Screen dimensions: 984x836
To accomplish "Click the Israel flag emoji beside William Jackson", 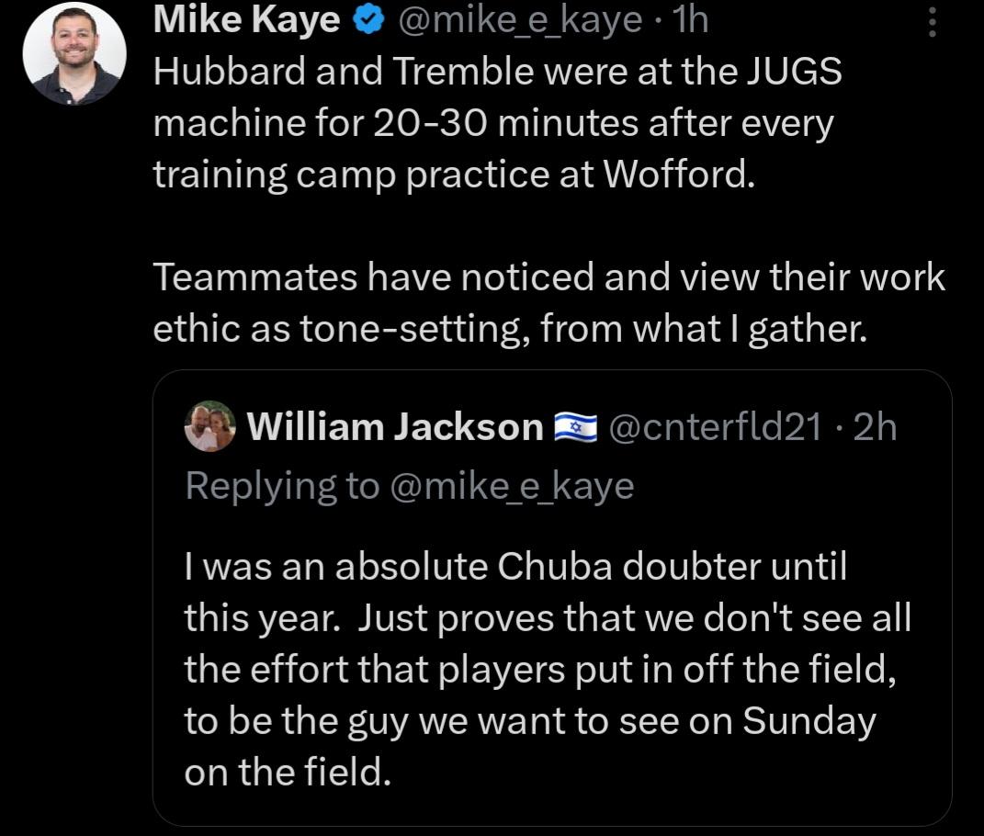I will (575, 427).
